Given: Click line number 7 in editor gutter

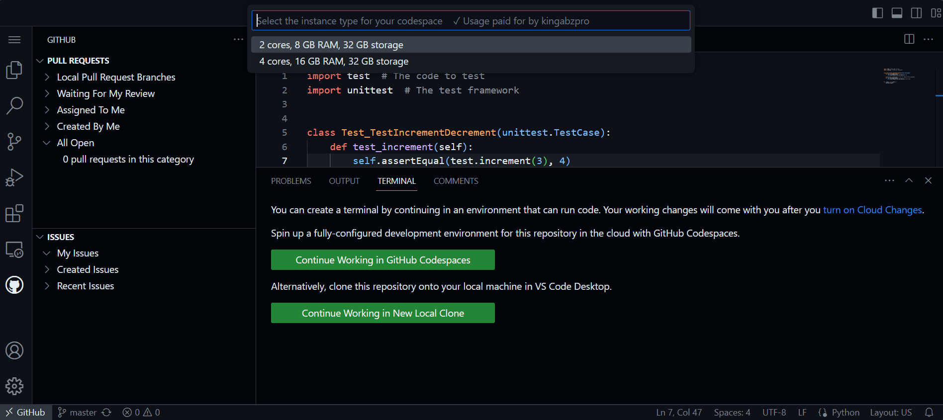Looking at the screenshot, I should point(284,161).
